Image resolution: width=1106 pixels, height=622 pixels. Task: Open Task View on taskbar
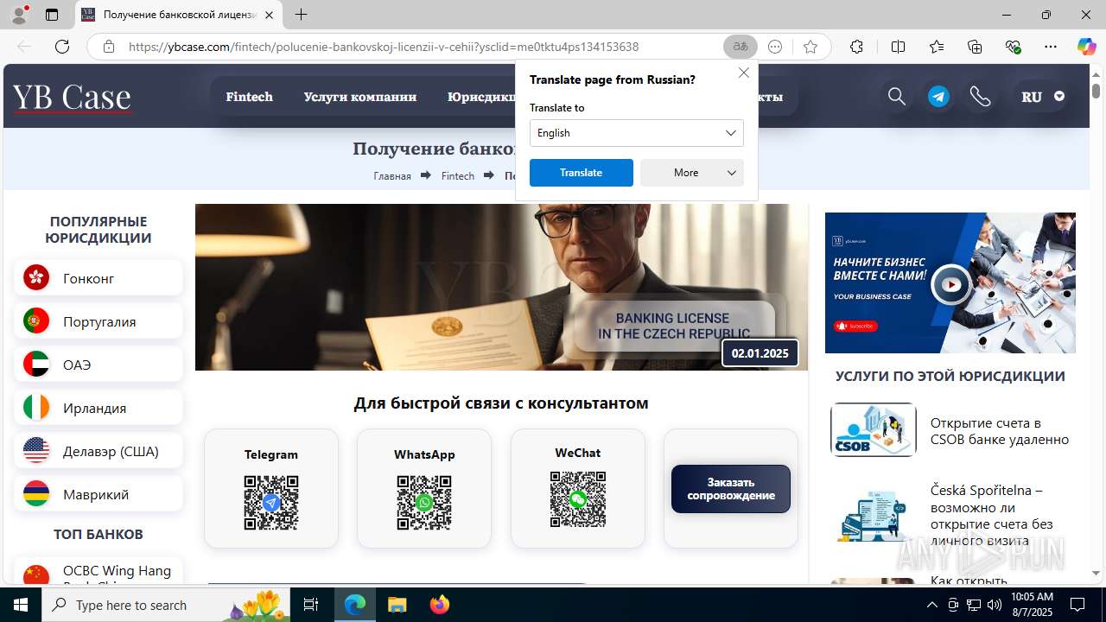[x=312, y=605]
